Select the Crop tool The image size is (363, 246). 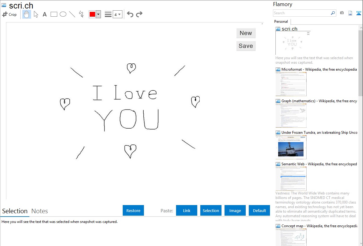(x=9, y=14)
